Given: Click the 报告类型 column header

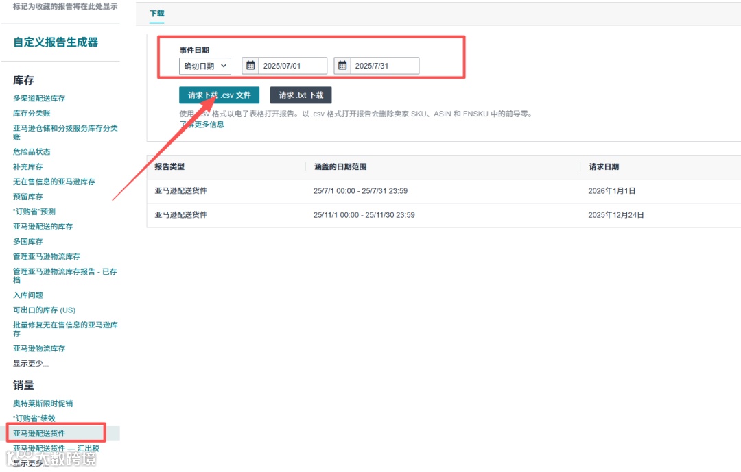Looking at the screenshot, I should click(169, 166).
